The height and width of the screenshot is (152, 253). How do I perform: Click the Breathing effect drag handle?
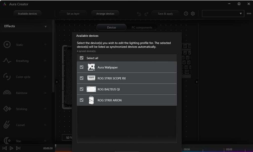(45, 61)
